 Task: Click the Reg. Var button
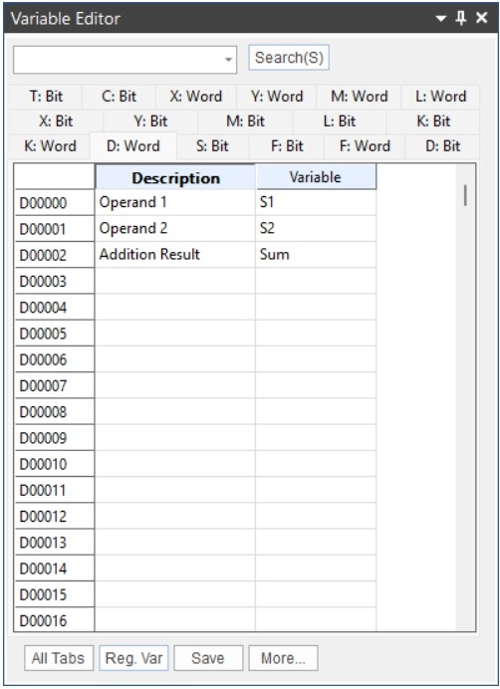click(x=133, y=658)
